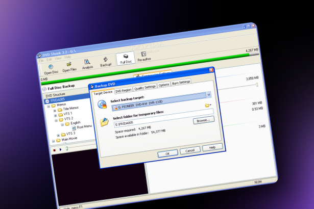The width and height of the screenshot is (314, 209).
Task: Click the Browse... button
Action: tap(203, 120)
